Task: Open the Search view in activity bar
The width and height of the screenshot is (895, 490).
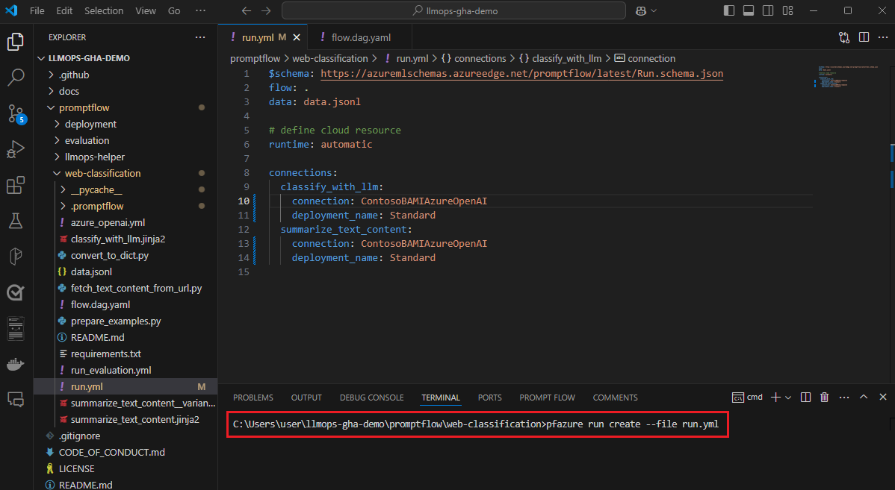Action: (16, 78)
